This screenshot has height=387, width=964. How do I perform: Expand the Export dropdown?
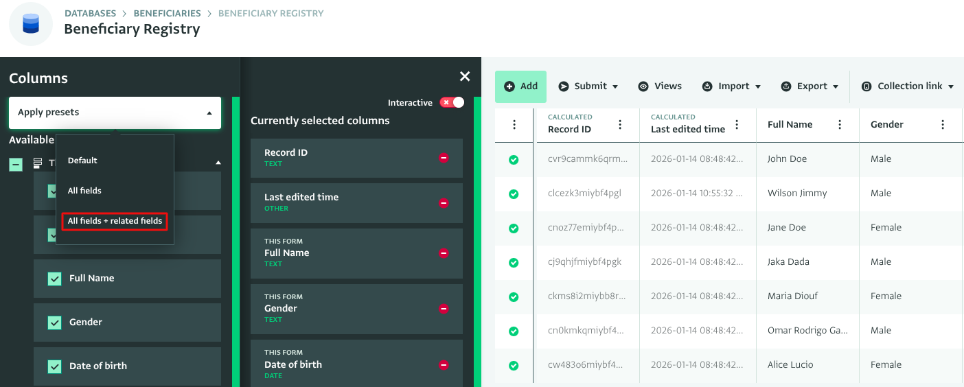pyautogui.click(x=810, y=86)
